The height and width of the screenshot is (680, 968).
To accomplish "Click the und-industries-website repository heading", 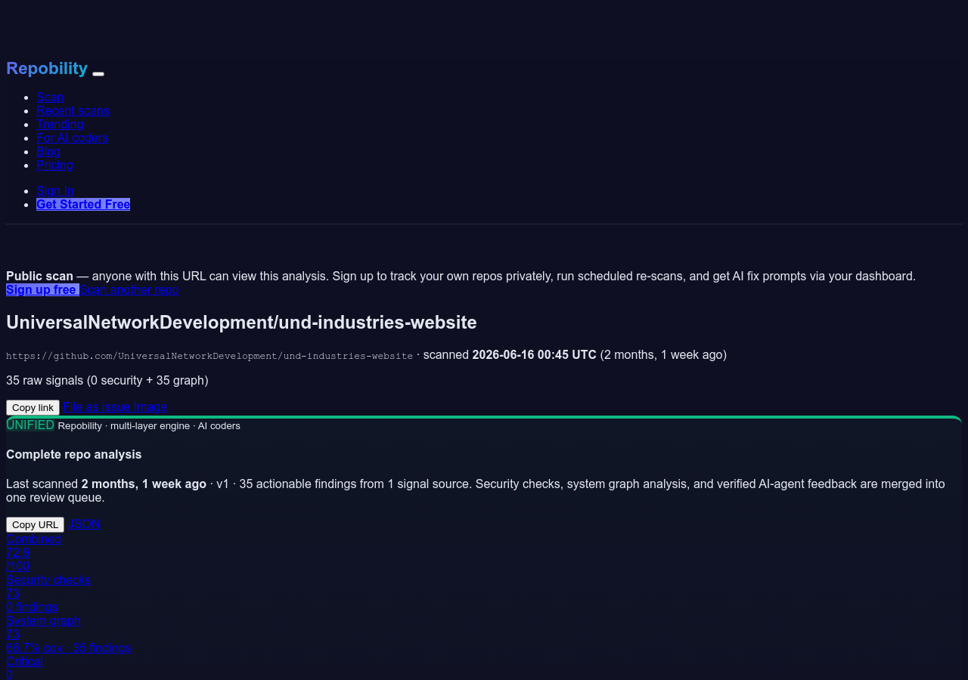I will pos(241,322).
